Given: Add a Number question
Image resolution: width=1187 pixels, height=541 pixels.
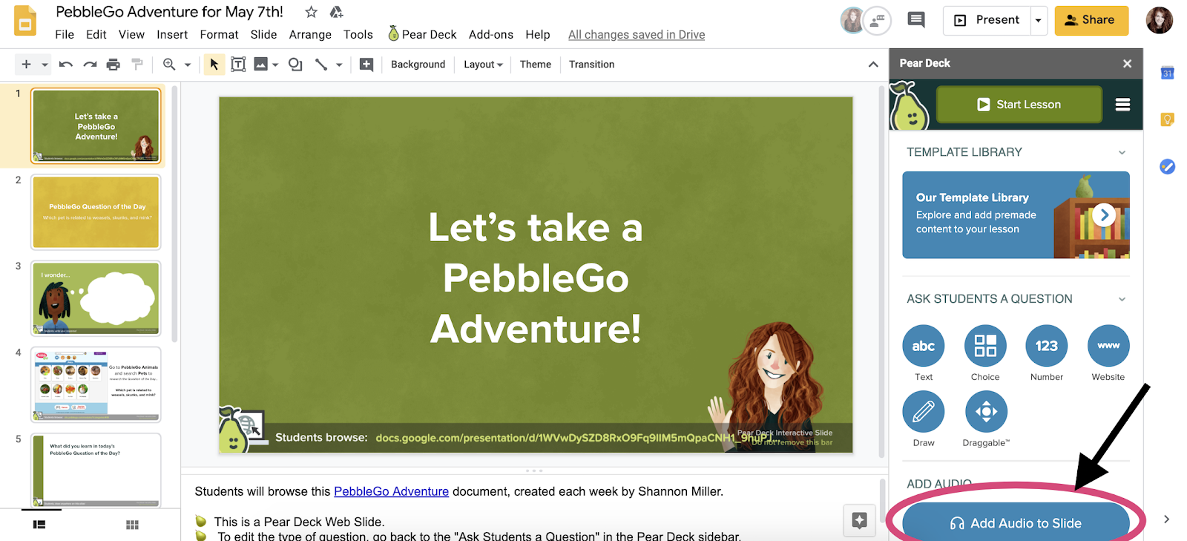Looking at the screenshot, I should tap(1047, 346).
